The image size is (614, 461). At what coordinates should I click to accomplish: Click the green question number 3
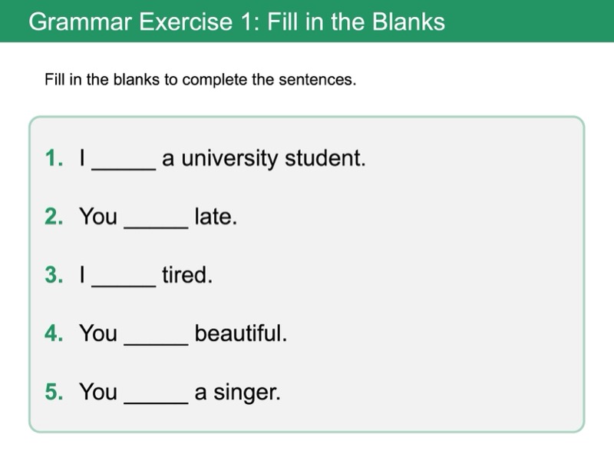pos(53,276)
